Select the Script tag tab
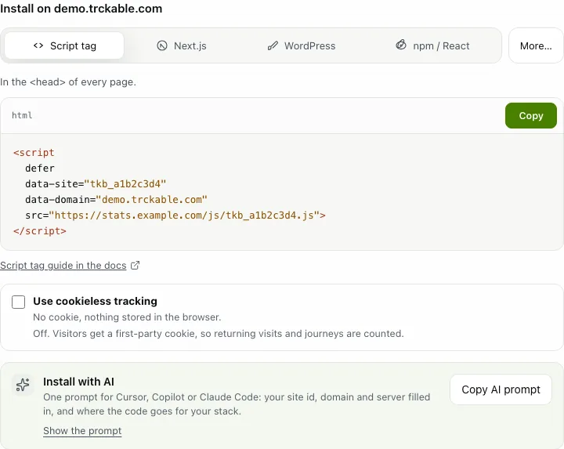This screenshot has width=564, height=449. tap(64, 45)
